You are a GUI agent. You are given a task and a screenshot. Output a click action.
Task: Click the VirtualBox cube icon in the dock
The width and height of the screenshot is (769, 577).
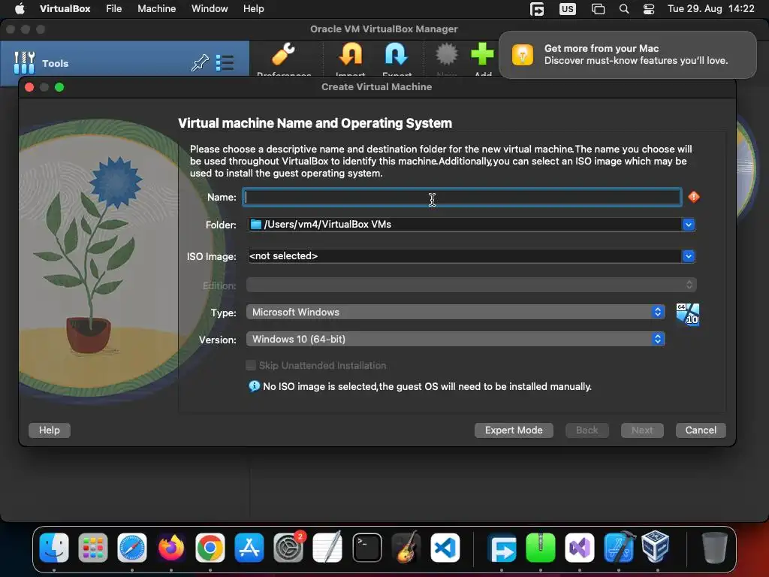tap(656, 547)
